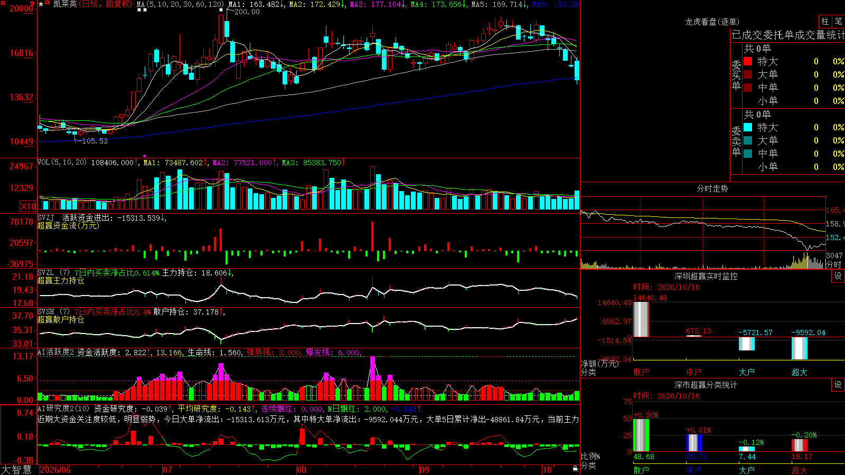Click 中户 category in 深市超赢分类统计
Image resolution: width=845 pixels, height=475 pixels.
pyautogui.click(x=694, y=470)
